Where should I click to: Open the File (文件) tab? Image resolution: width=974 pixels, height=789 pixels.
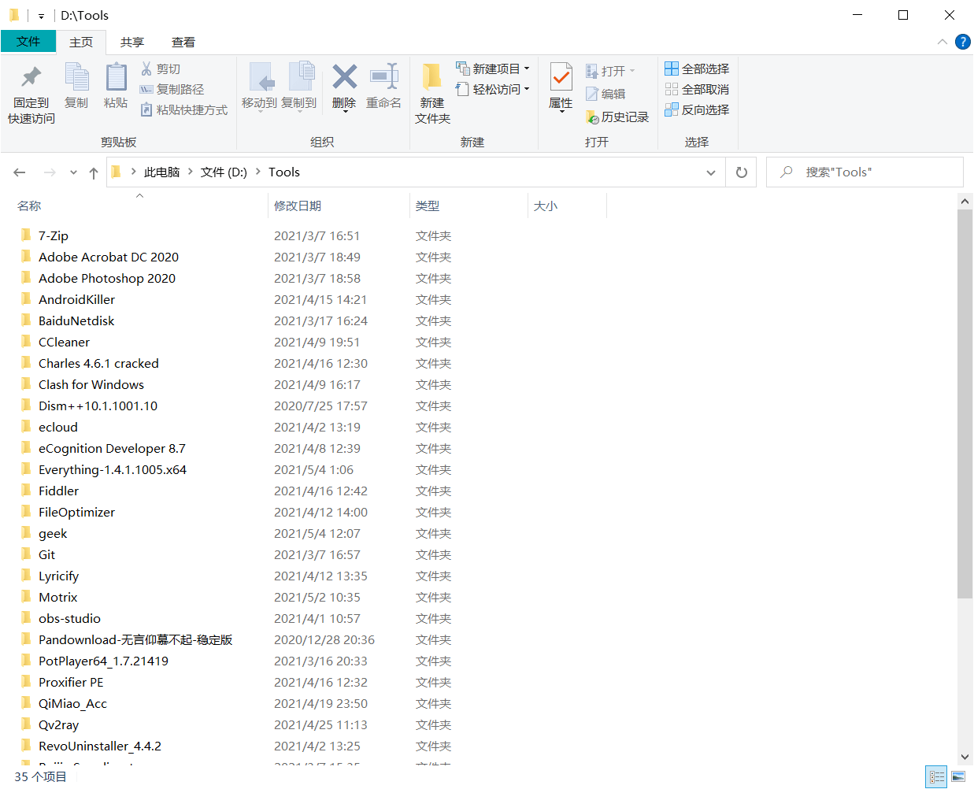[28, 42]
